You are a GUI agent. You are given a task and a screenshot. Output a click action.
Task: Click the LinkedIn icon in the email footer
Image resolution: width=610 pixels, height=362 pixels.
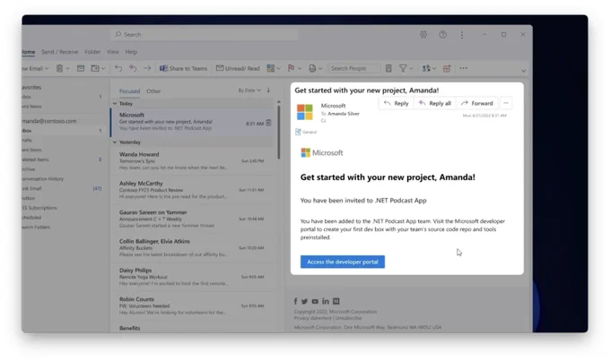[x=326, y=301]
